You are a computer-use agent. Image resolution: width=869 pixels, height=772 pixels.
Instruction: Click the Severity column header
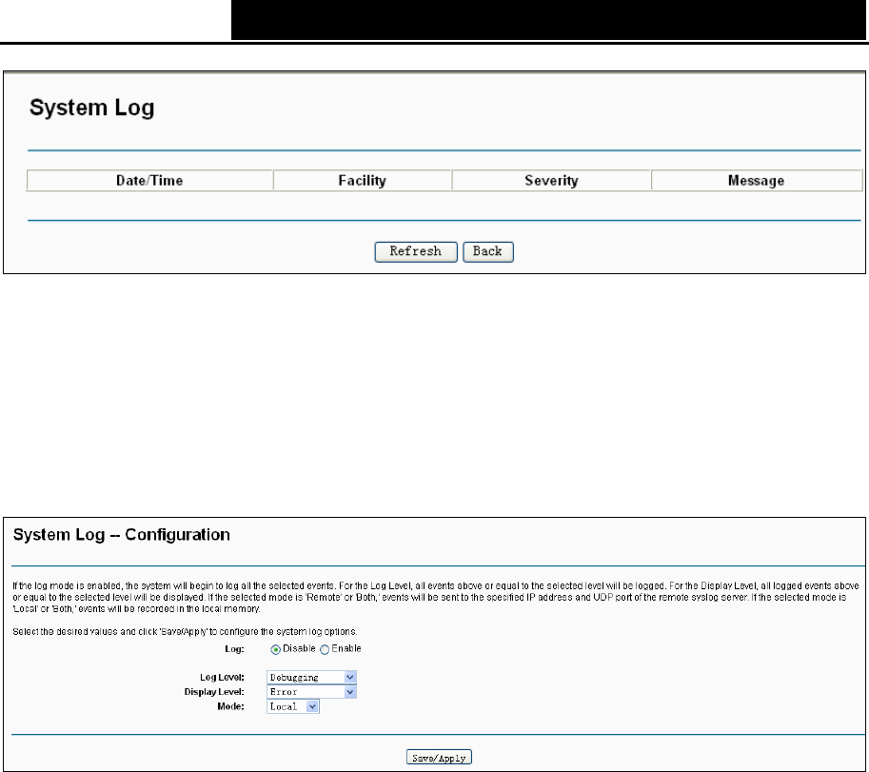tap(551, 181)
